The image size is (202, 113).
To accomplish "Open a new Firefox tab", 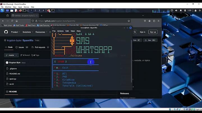I will tap(42, 16).
